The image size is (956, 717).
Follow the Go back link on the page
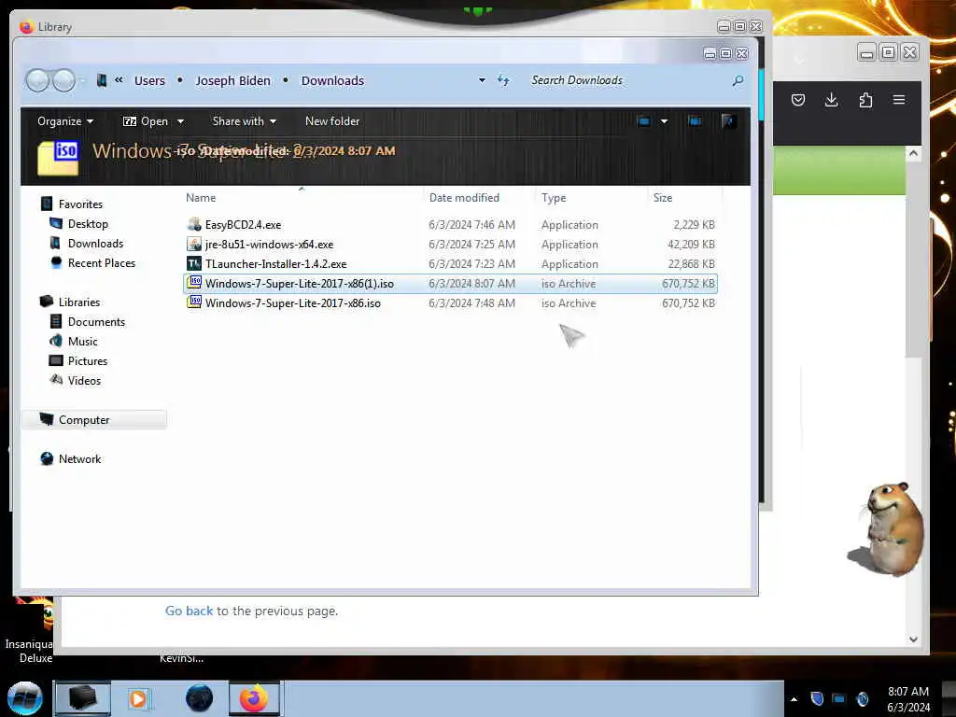(189, 611)
